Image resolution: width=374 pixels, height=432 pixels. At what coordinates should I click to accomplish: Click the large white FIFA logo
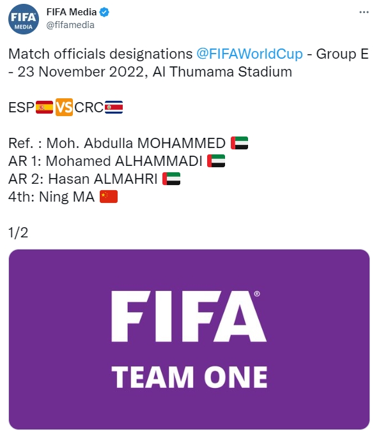[x=189, y=317]
